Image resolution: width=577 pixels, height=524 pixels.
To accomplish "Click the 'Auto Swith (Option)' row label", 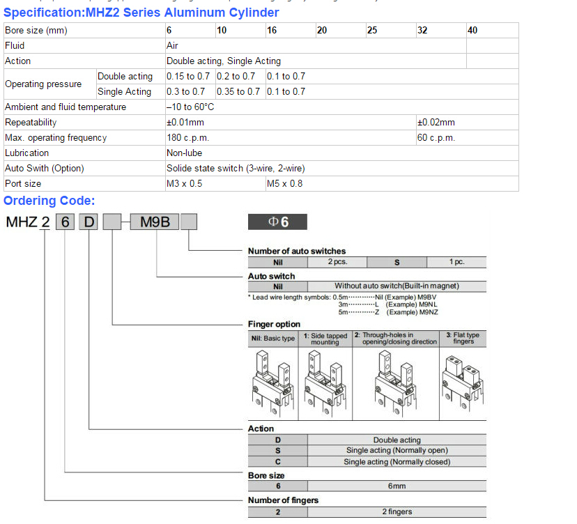I will 45,168.
